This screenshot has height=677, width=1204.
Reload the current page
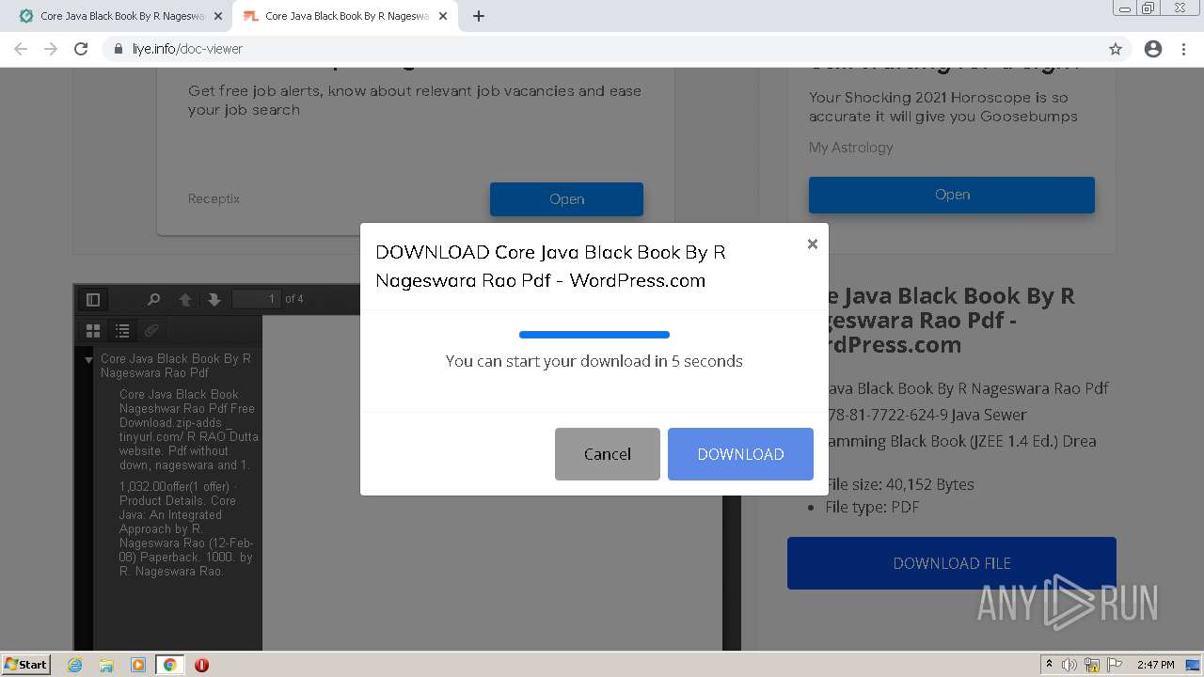point(81,49)
